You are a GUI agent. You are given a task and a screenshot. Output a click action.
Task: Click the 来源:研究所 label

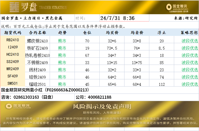click(x=186, y=18)
